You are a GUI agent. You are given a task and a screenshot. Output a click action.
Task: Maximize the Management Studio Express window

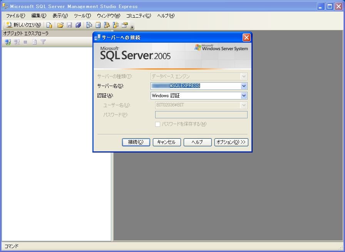click(330, 7)
